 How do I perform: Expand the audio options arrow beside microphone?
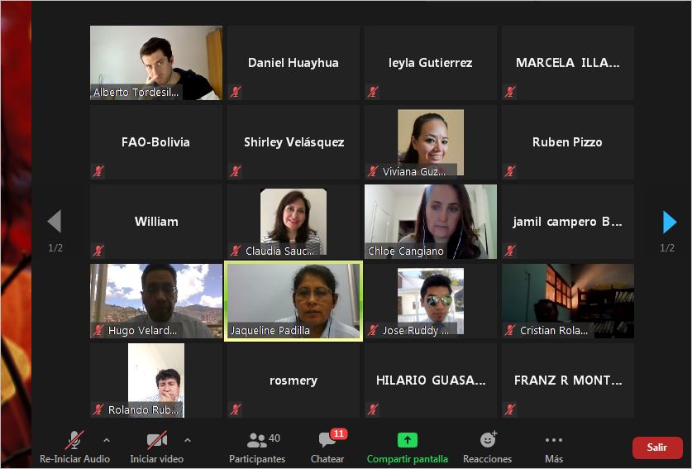(x=107, y=440)
